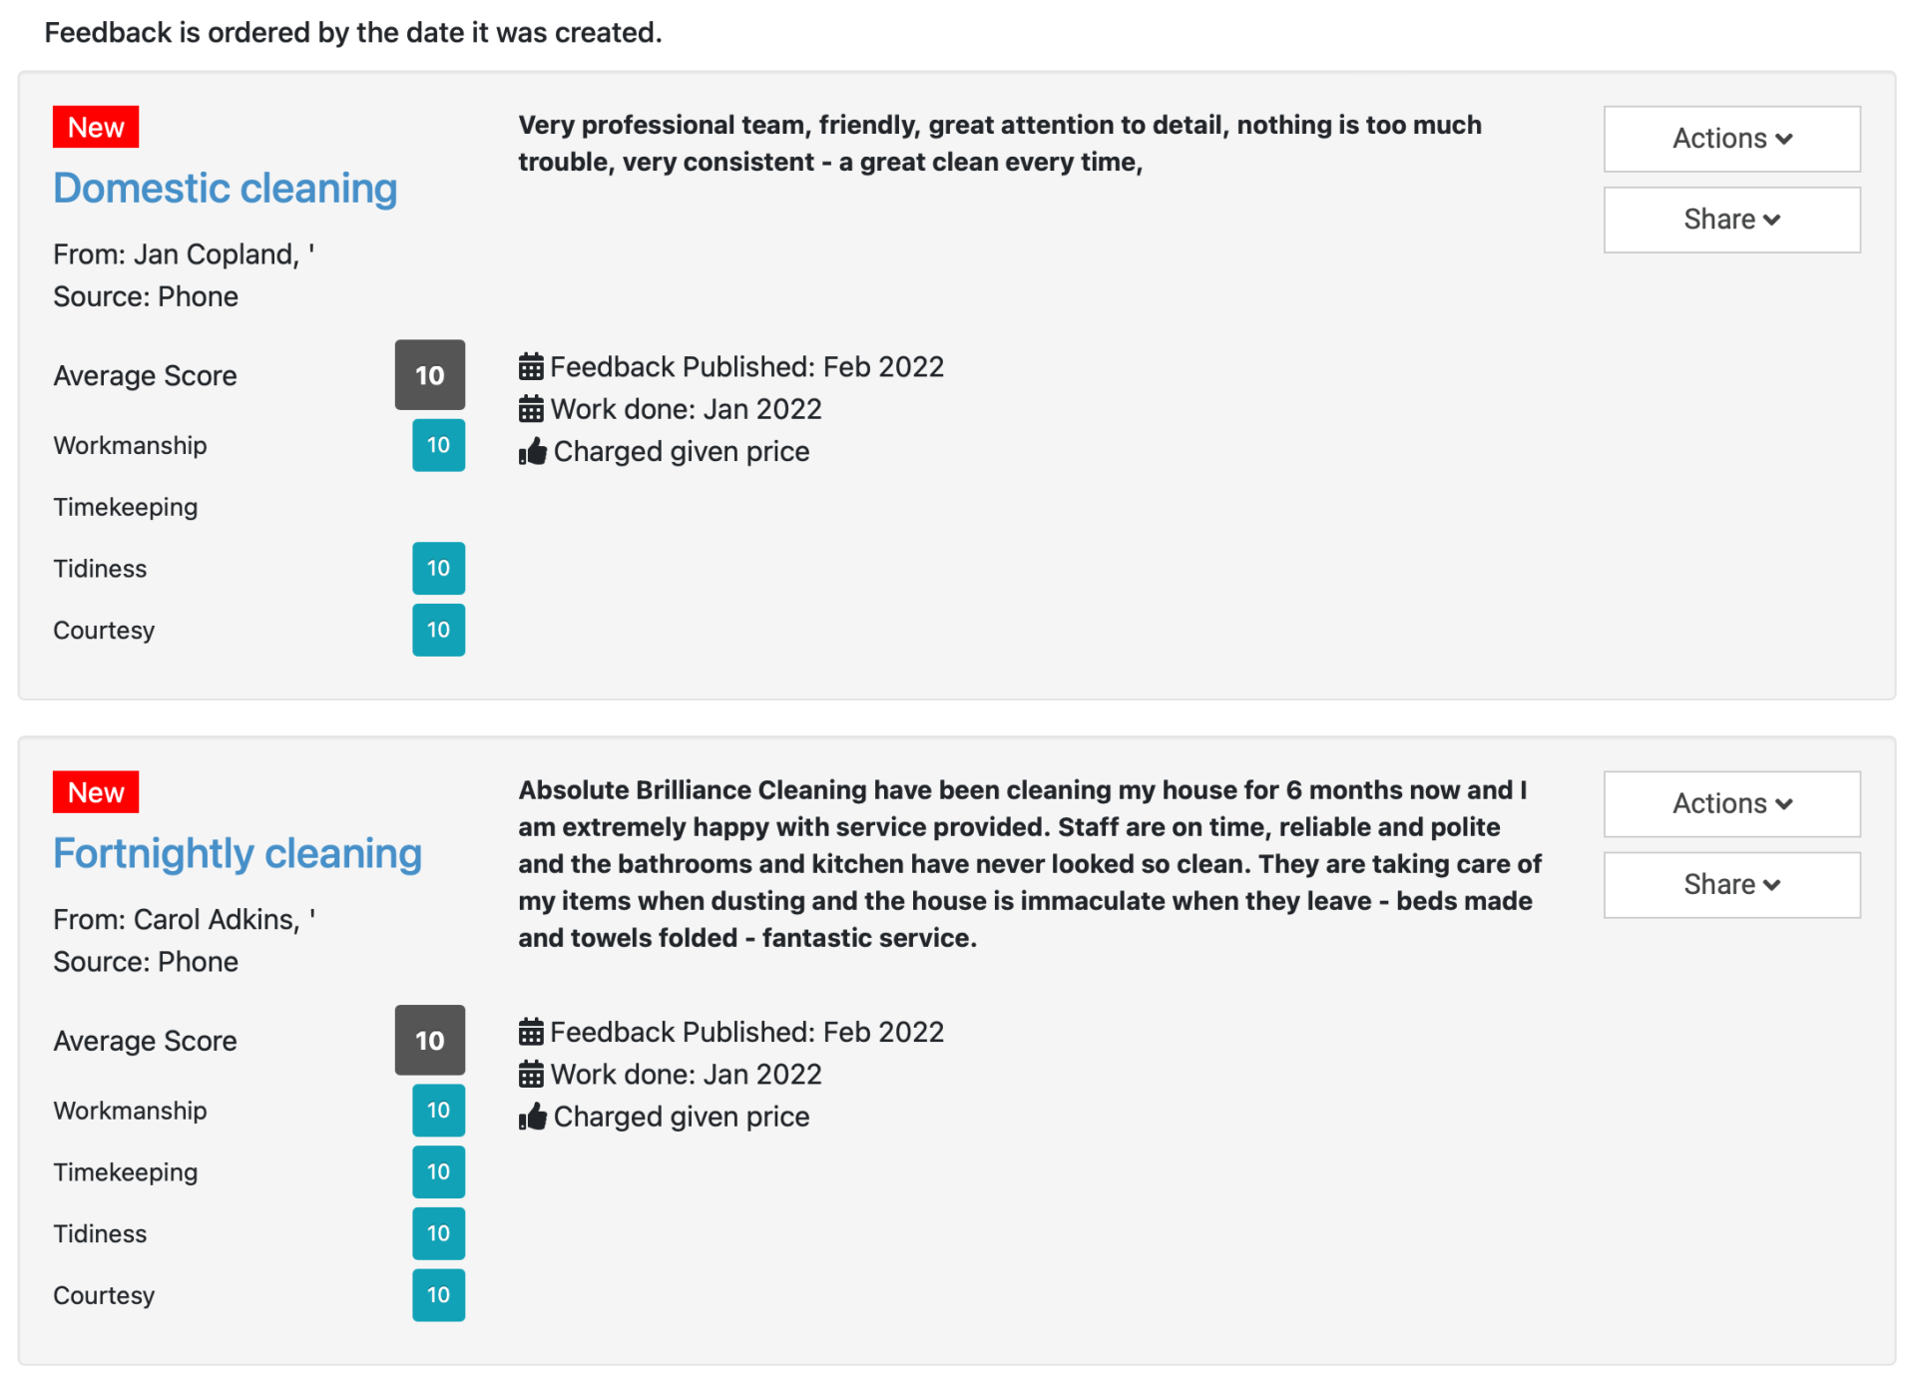Click the New badge above Domestic cleaning
This screenshot has height=1385, width=1916.
[96, 128]
